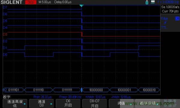This screenshot has width=180, height=108.
Task: Select the red D3 channel label
Action: pos(5,34)
